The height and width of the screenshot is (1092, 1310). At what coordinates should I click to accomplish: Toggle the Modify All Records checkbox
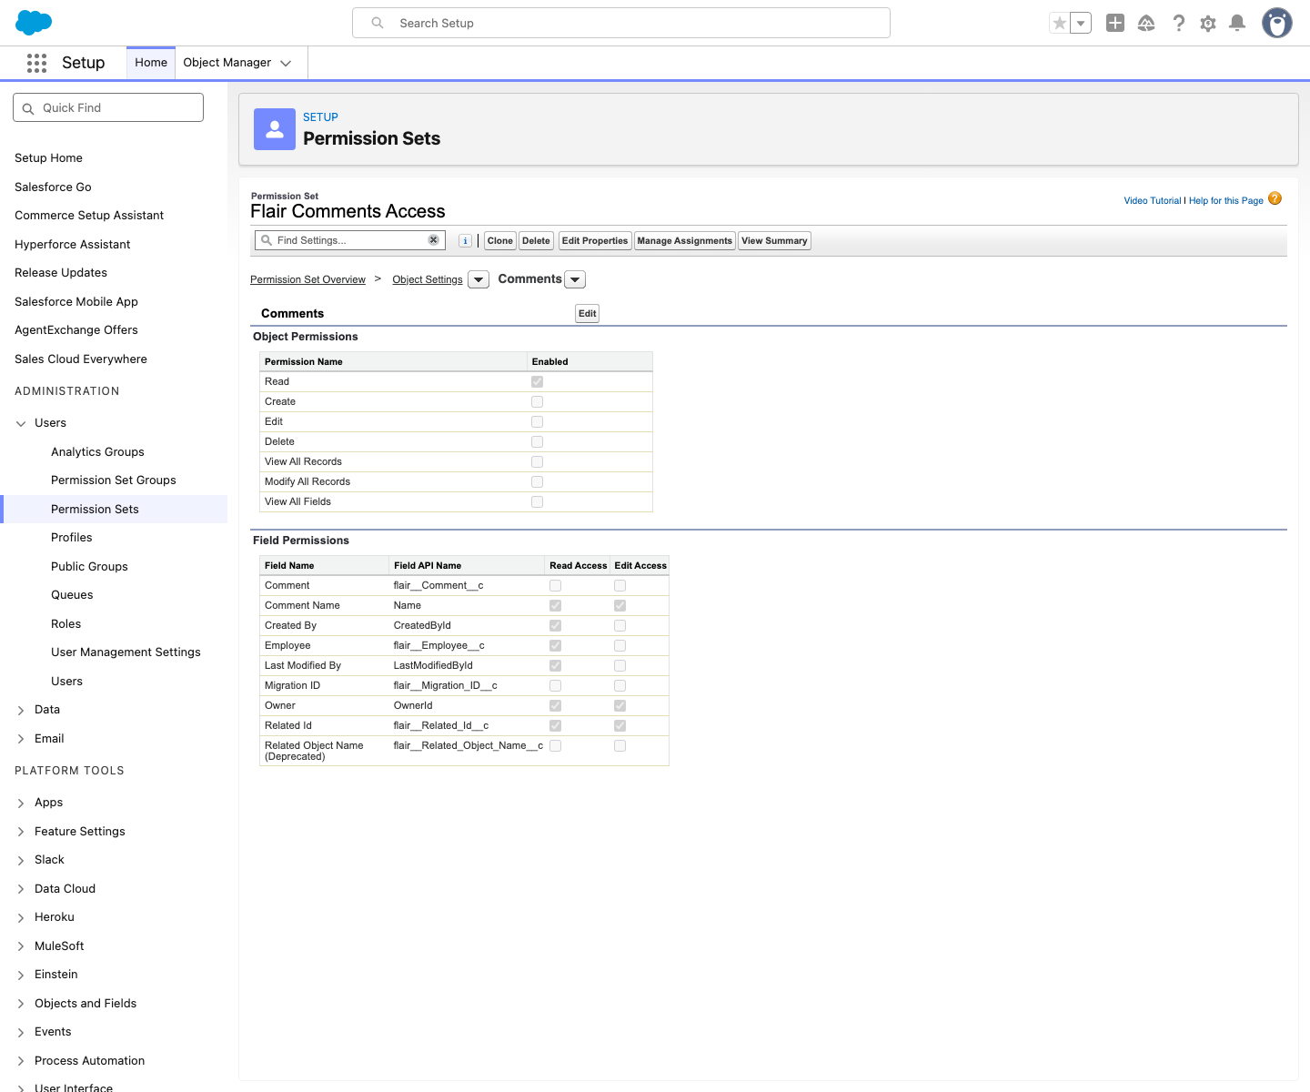click(x=538, y=482)
